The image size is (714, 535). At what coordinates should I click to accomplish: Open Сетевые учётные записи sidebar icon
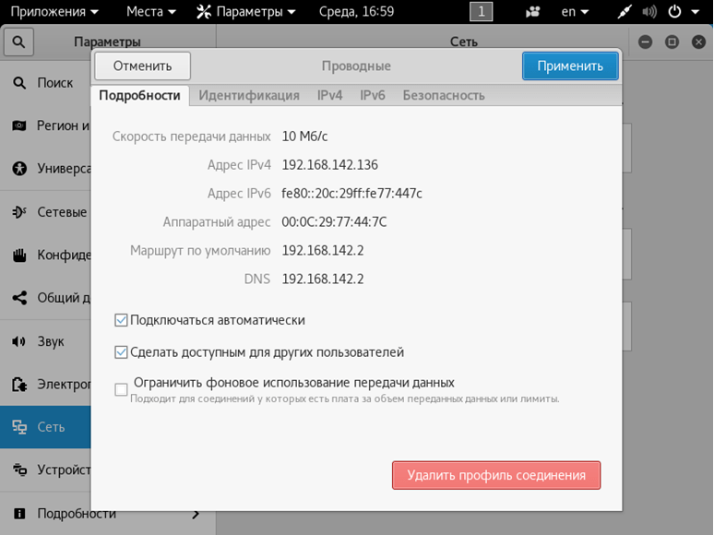[x=19, y=212]
